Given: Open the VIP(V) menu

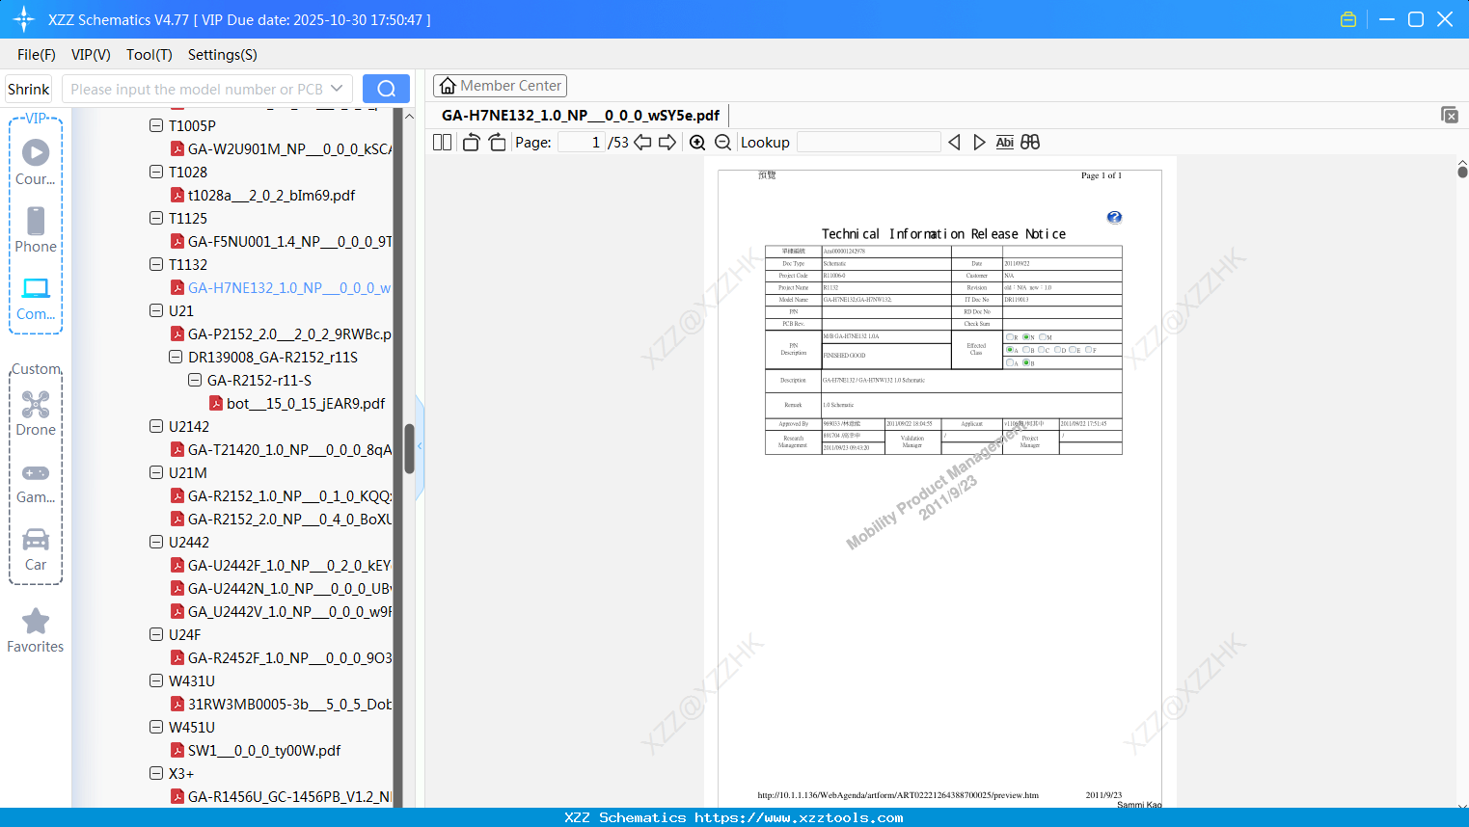Looking at the screenshot, I should pyautogui.click(x=91, y=55).
